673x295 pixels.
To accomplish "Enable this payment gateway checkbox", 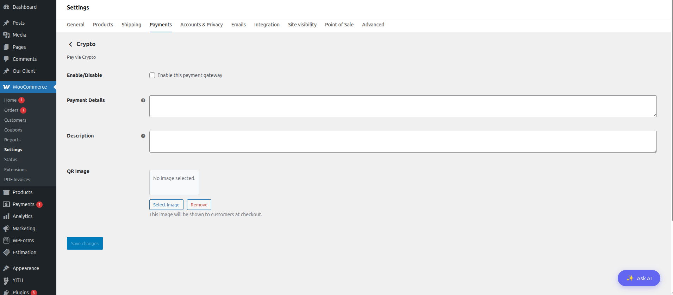I will point(152,75).
